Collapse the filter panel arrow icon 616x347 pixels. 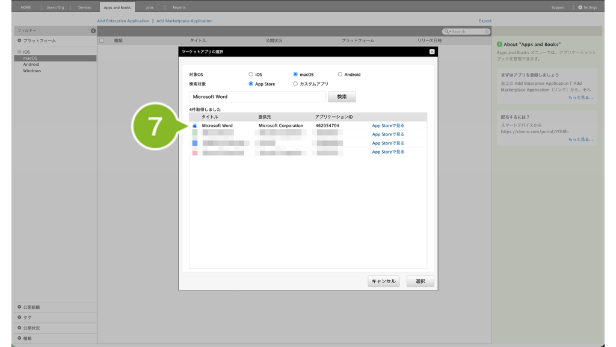coord(93,31)
